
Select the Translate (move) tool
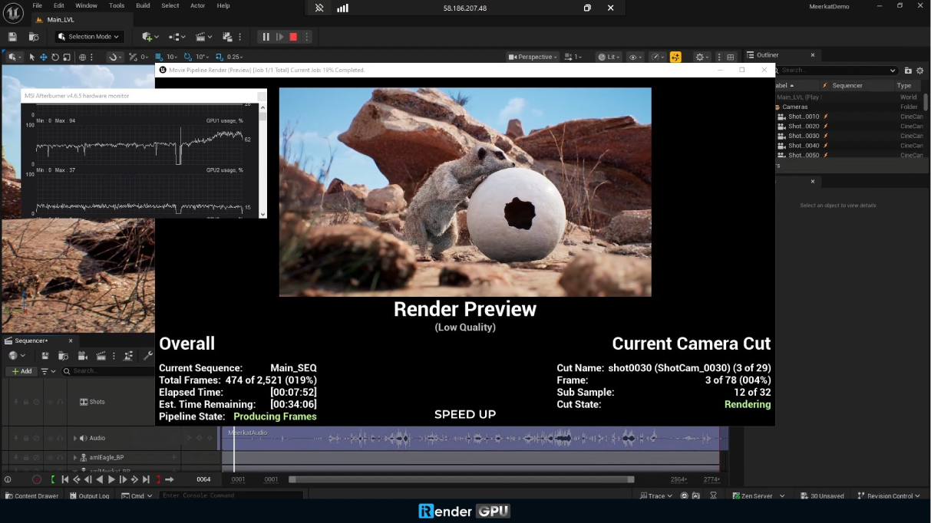(x=44, y=57)
